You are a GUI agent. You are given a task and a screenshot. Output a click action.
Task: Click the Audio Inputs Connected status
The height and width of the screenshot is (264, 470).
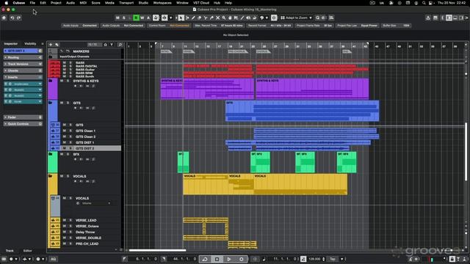coord(80,26)
